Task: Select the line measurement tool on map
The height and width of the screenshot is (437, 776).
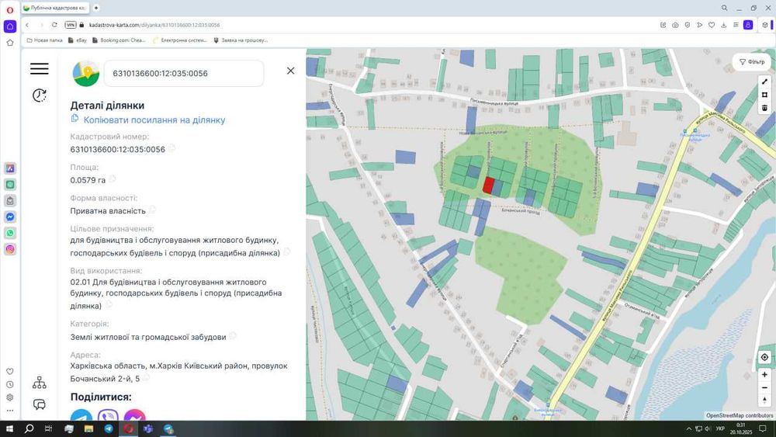Action: tap(764, 82)
